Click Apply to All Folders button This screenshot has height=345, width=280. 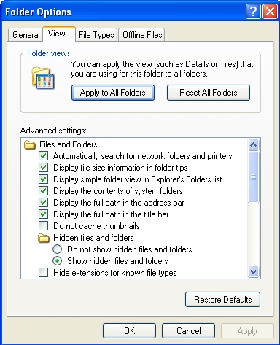point(113,93)
